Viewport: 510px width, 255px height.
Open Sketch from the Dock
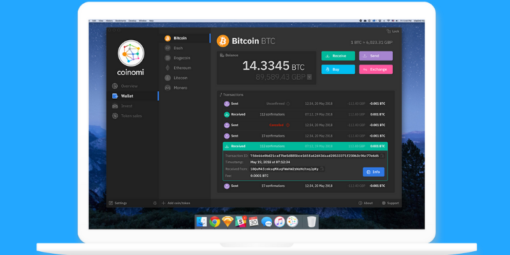(x=228, y=222)
